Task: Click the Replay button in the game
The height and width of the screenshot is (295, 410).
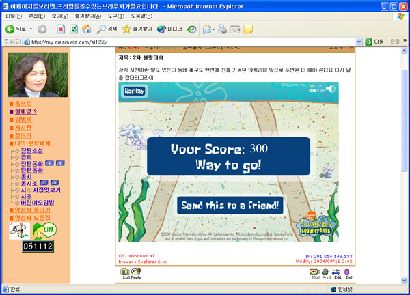Action: click(135, 92)
